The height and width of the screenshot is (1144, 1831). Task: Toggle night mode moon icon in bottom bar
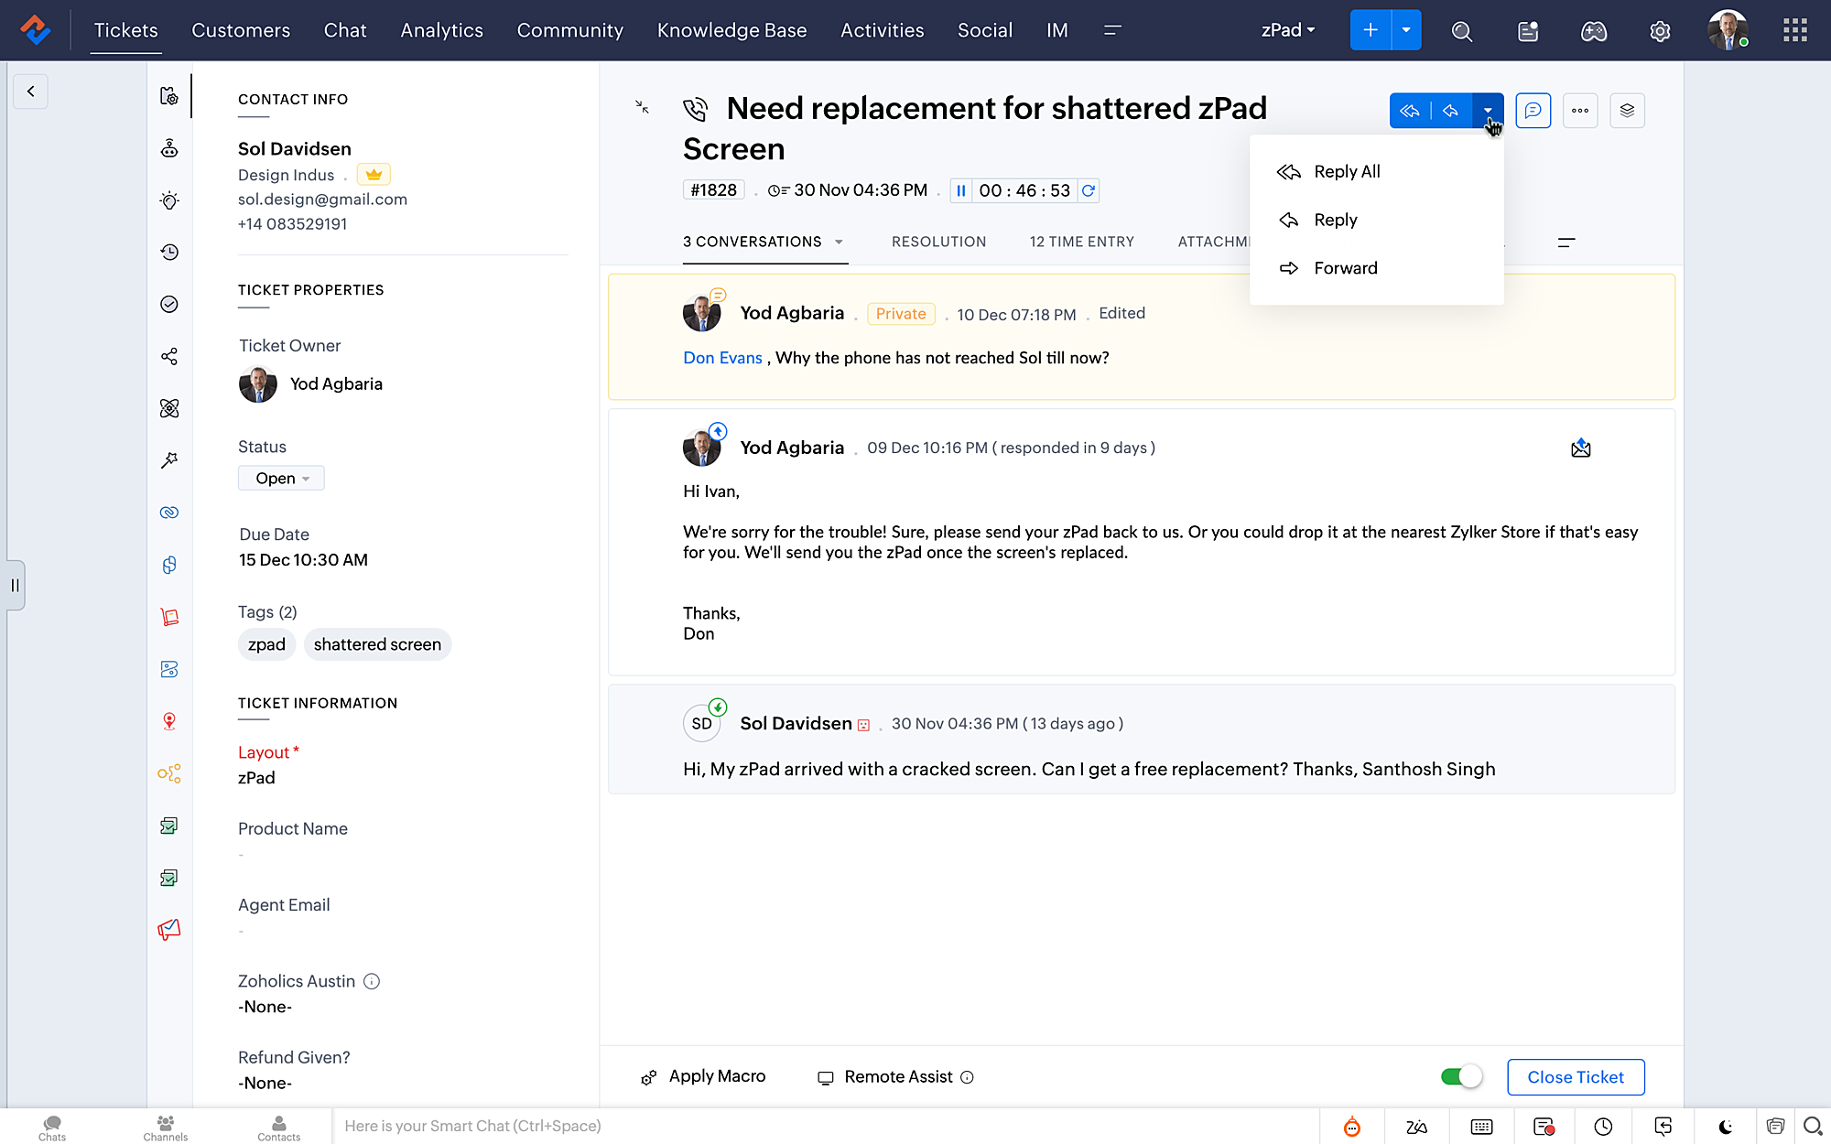(1725, 1127)
